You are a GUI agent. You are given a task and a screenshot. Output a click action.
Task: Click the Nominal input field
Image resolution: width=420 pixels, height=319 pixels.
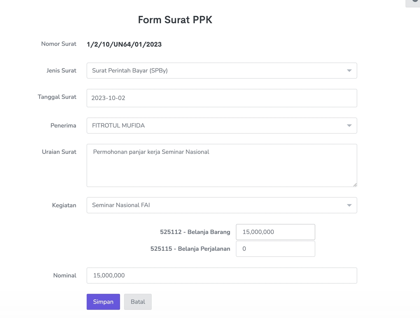[x=222, y=275]
